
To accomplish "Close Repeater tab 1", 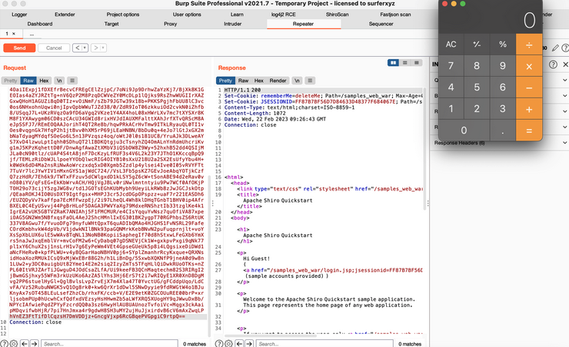I will click(x=14, y=34).
